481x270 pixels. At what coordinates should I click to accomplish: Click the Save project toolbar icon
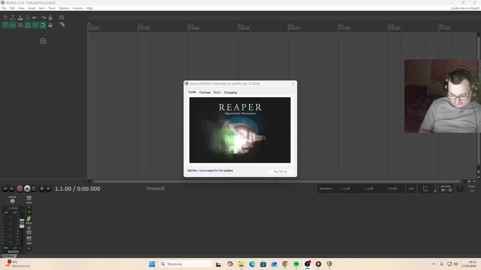(x=20, y=18)
